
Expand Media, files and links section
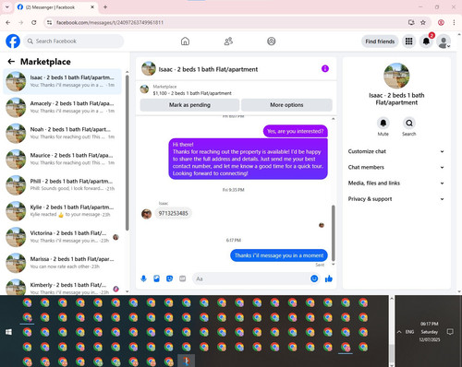point(396,183)
